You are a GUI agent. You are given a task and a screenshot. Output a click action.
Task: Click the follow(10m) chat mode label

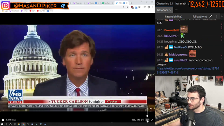coord(200,16)
